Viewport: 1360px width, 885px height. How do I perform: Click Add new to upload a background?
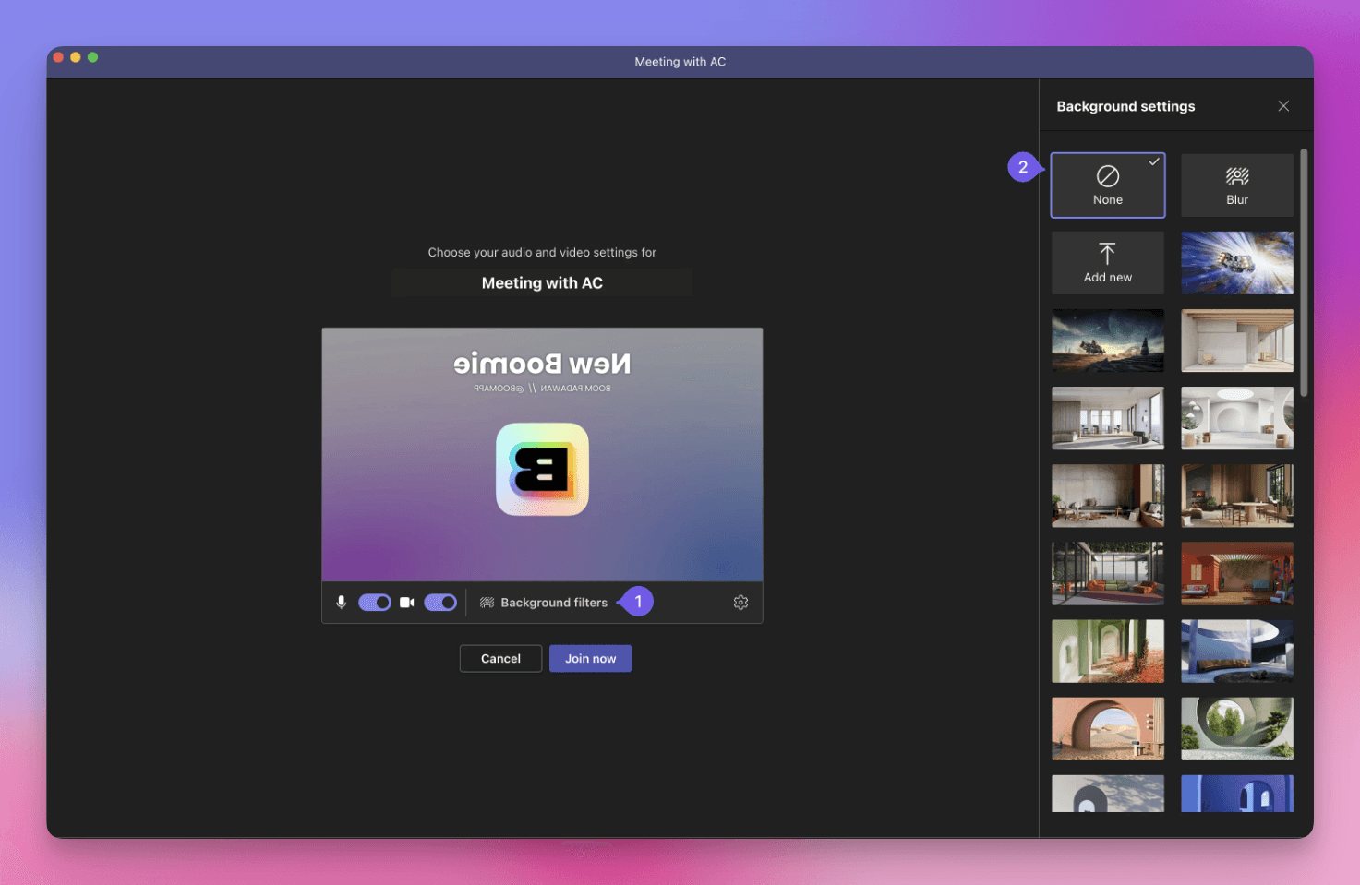[1108, 263]
